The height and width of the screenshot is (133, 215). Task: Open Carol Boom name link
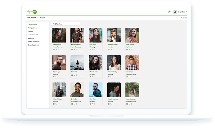[93, 45]
